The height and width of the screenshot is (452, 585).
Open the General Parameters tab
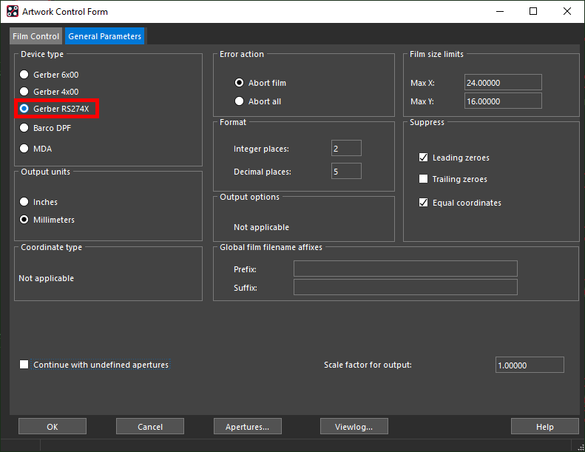pos(104,36)
